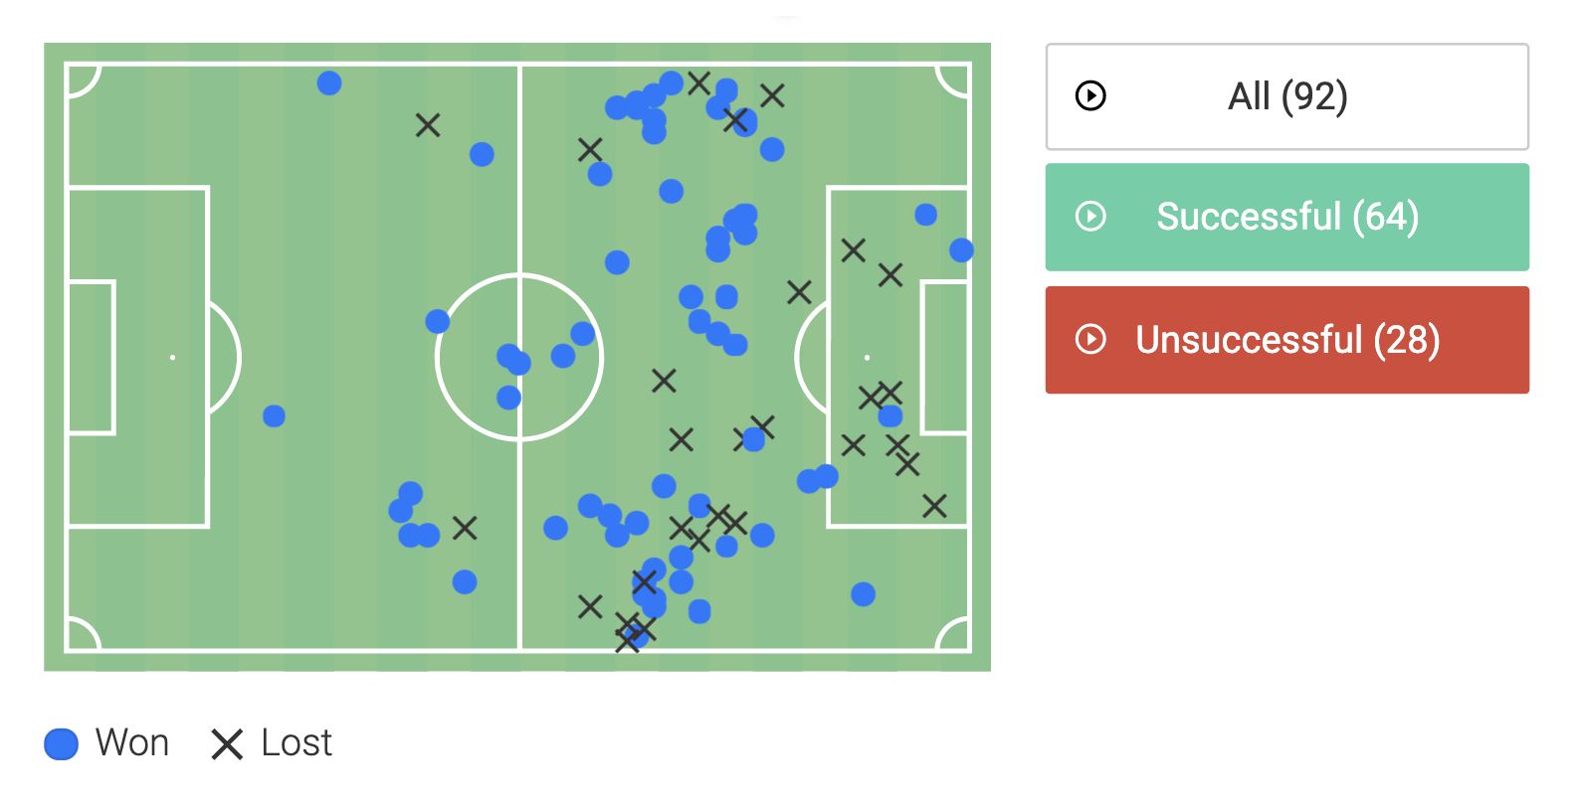The image size is (1578, 809).
Task: Click the Lost legend X marker
Action: click(227, 743)
